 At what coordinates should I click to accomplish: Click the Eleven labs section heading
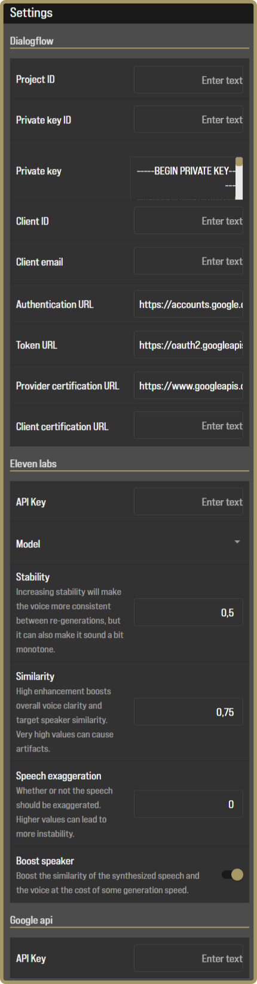point(33,464)
